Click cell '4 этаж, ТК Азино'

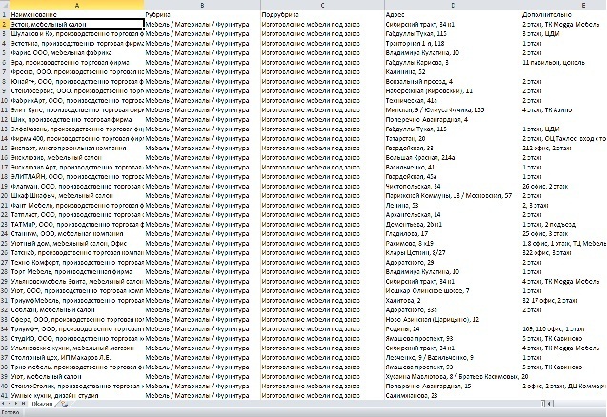tap(564, 109)
